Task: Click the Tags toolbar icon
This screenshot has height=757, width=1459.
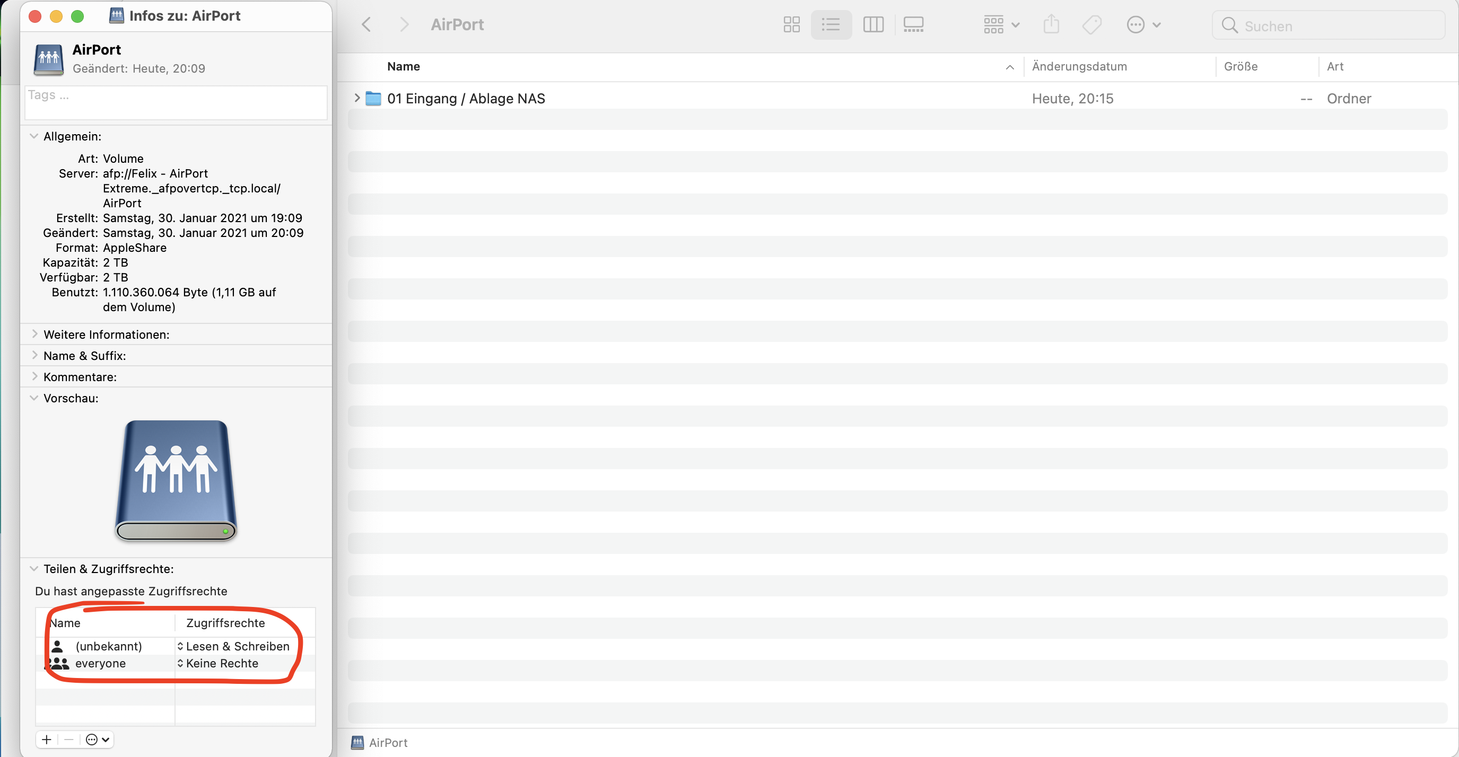Action: point(1091,25)
